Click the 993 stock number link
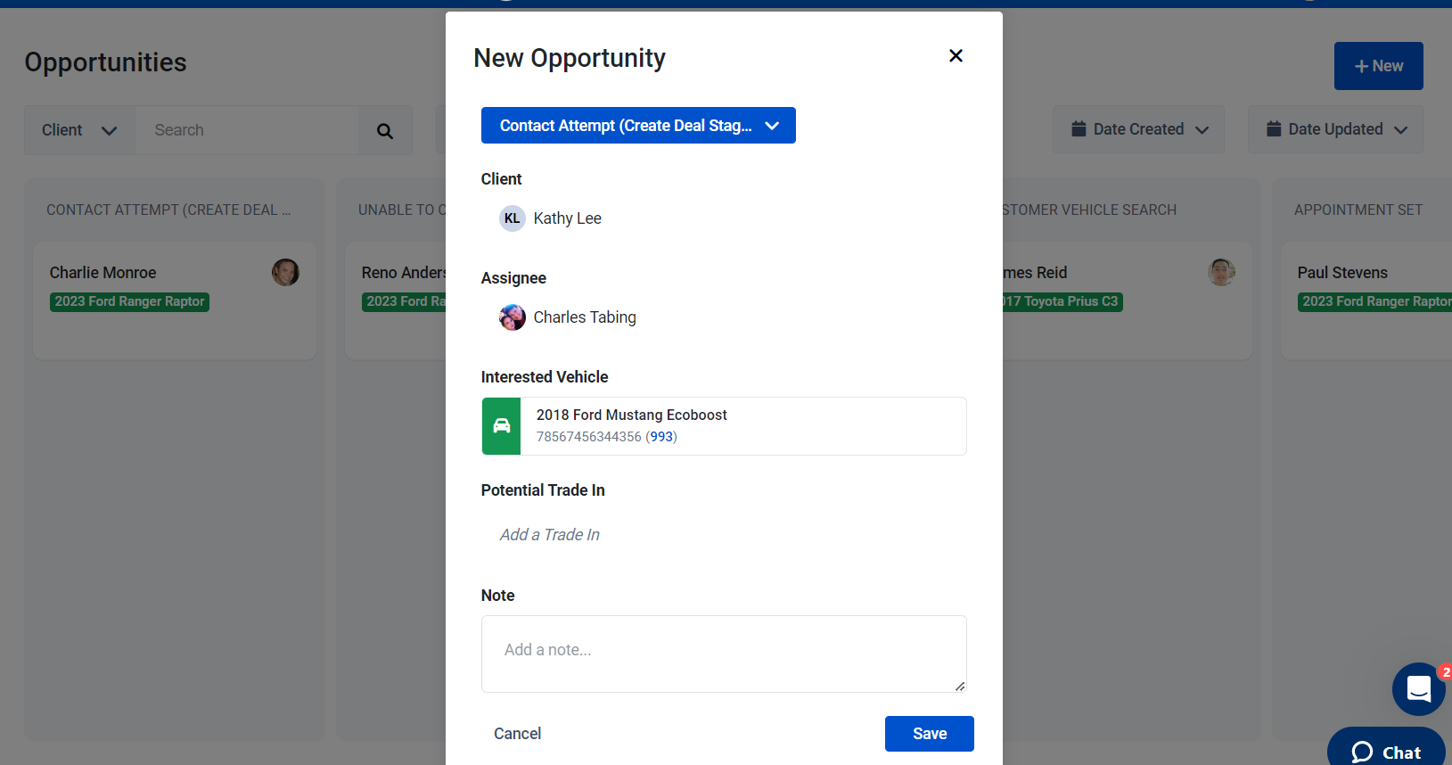 pos(661,437)
